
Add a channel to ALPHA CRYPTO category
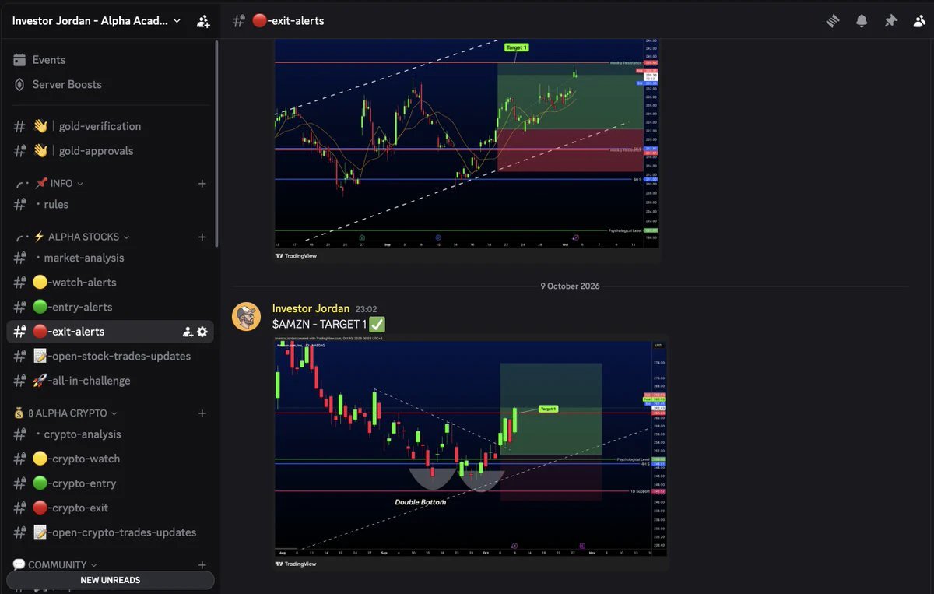coord(202,413)
